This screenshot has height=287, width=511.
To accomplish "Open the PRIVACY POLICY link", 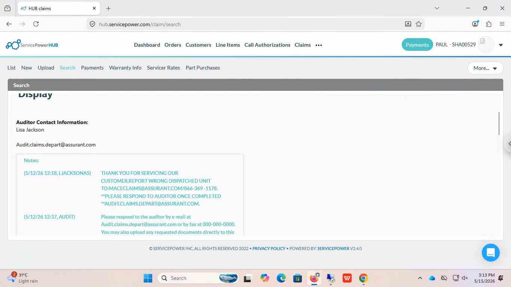I will click(x=269, y=249).
